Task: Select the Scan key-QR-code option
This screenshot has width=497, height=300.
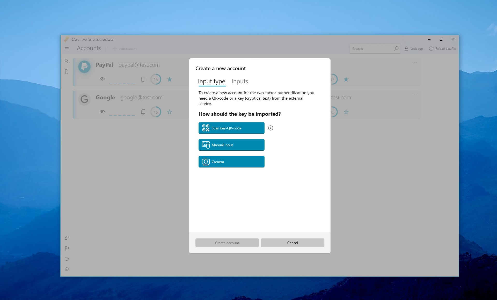Action: coord(231,128)
